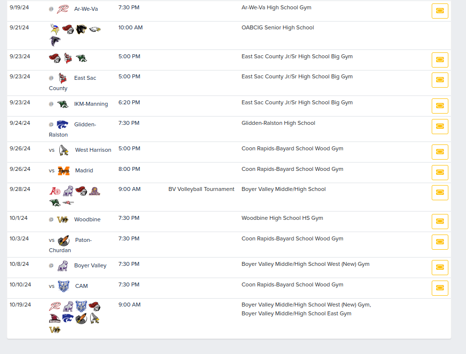The height and width of the screenshot is (354, 466).
Task: Click the ticket icon beside BV Volleyball Tournament
Action: (440, 192)
